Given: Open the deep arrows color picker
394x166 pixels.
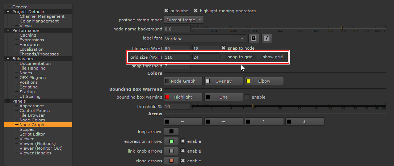Looking at the screenshot, I should [171, 132].
